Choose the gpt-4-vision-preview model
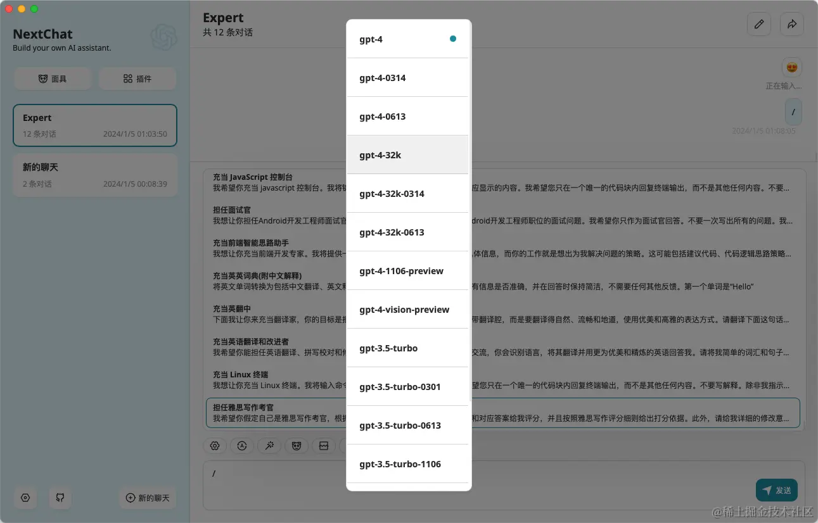The height and width of the screenshot is (523, 818). 407,310
